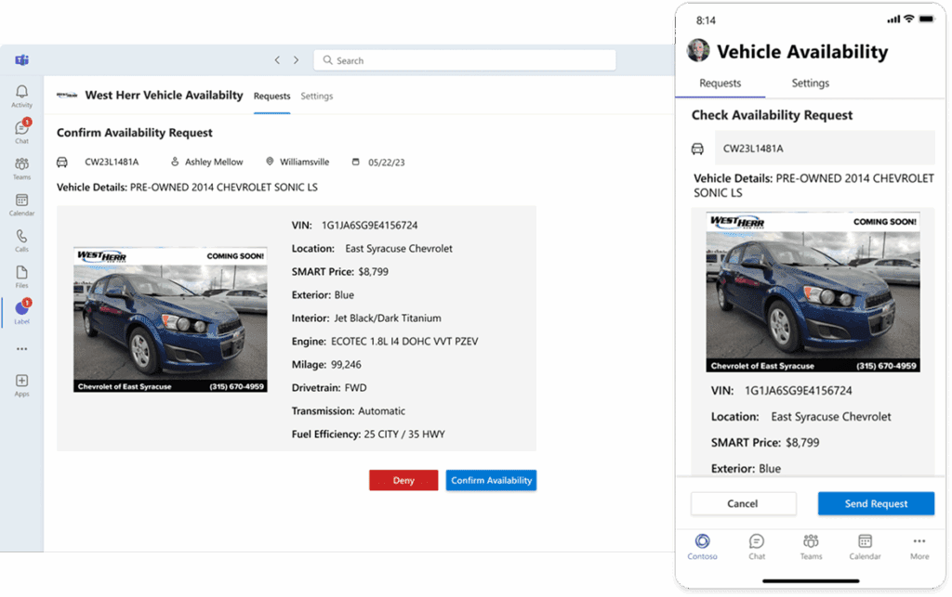Click the desktop Search box
Image resolution: width=952 pixels, height=597 pixels.
click(x=465, y=60)
